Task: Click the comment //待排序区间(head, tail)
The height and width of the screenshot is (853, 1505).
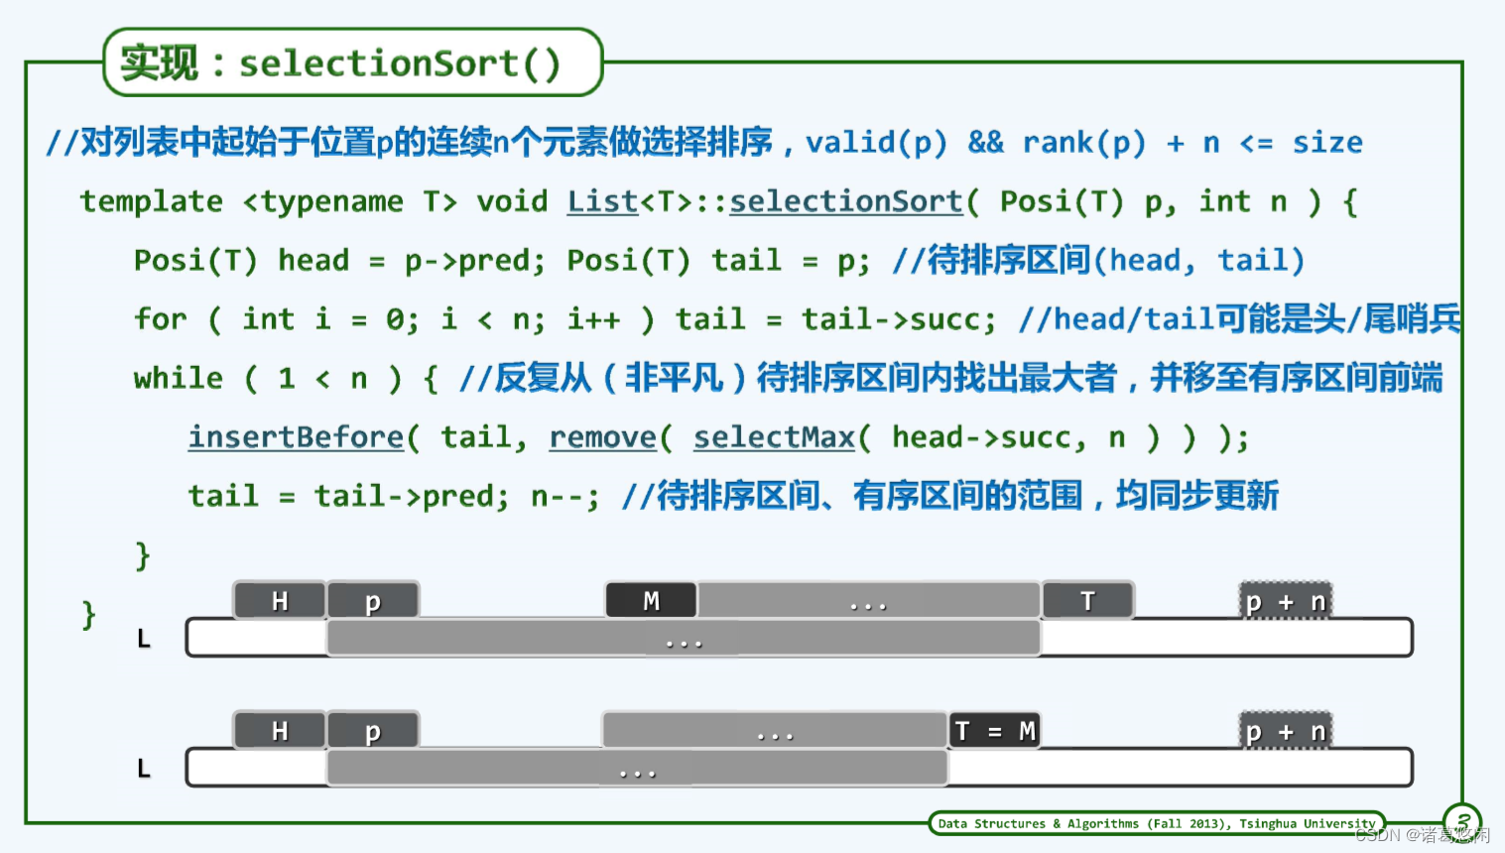Action: tap(1098, 261)
